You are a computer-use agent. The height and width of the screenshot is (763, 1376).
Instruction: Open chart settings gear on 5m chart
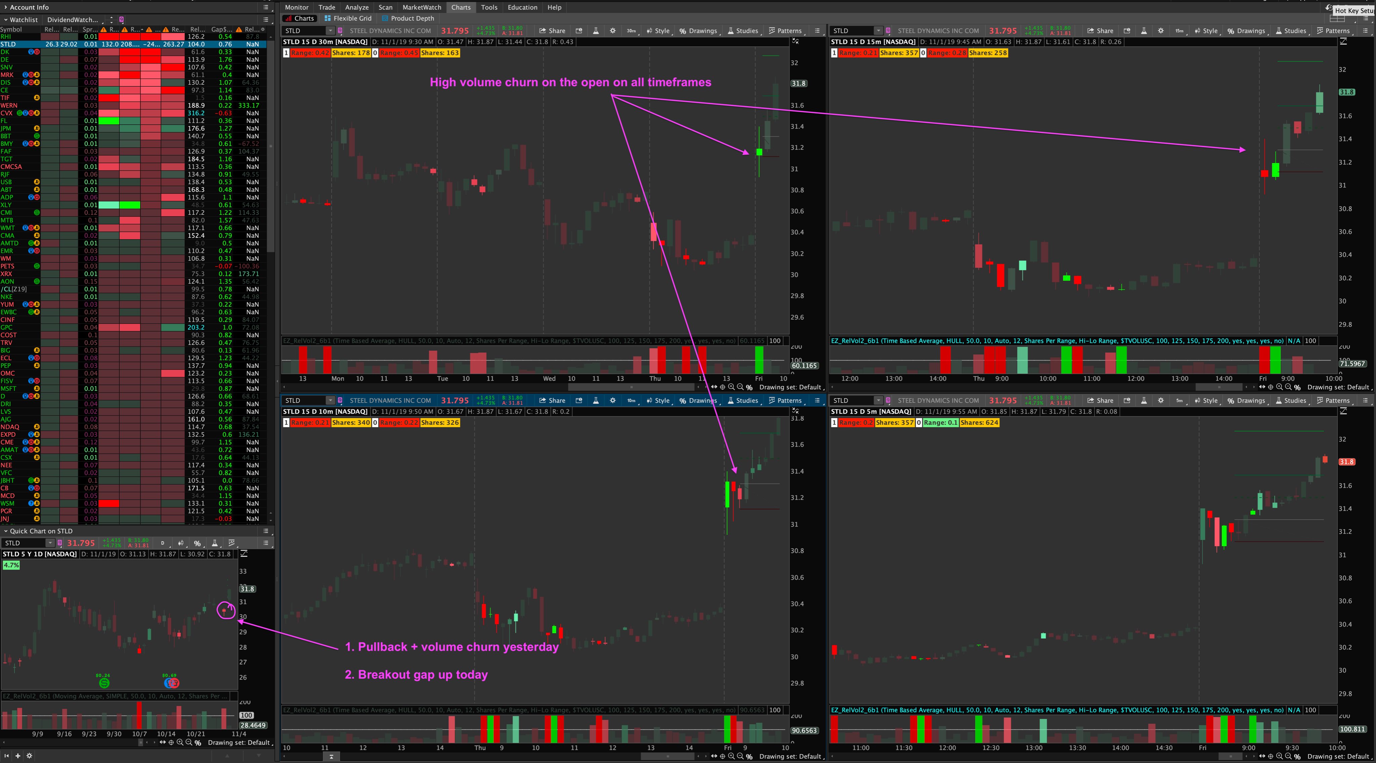(x=1161, y=401)
